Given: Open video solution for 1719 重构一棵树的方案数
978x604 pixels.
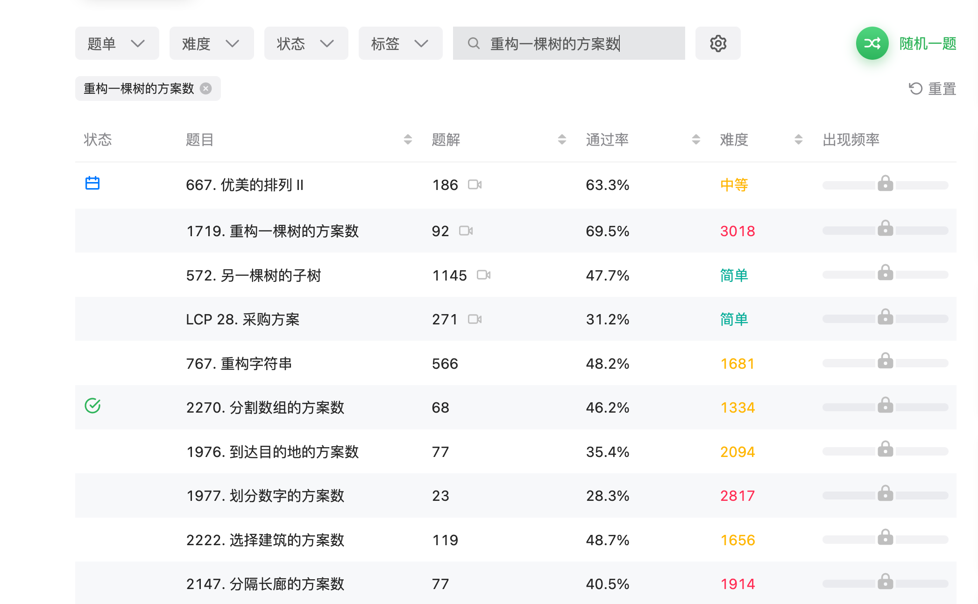Looking at the screenshot, I should pyautogui.click(x=466, y=231).
